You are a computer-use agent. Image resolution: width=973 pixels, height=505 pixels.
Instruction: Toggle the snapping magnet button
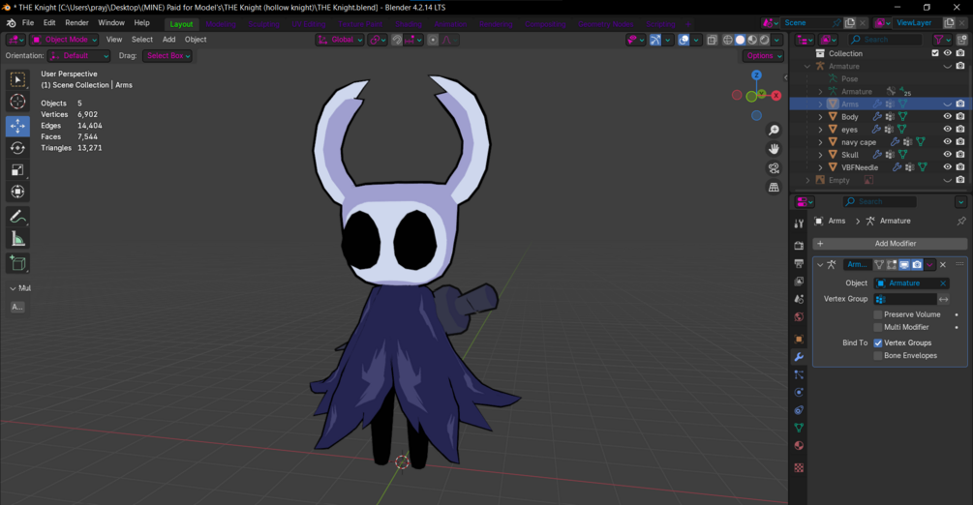coord(397,40)
